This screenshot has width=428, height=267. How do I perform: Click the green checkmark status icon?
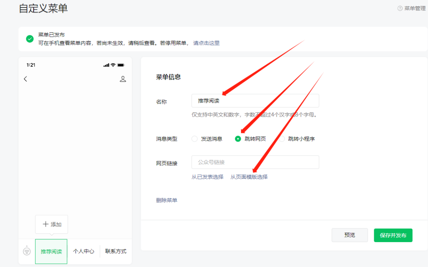(x=29, y=39)
